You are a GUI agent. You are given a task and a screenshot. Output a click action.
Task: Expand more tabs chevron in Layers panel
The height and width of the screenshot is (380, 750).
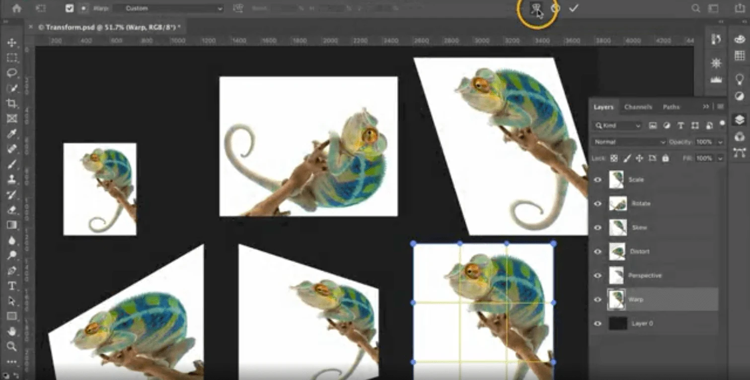point(706,107)
